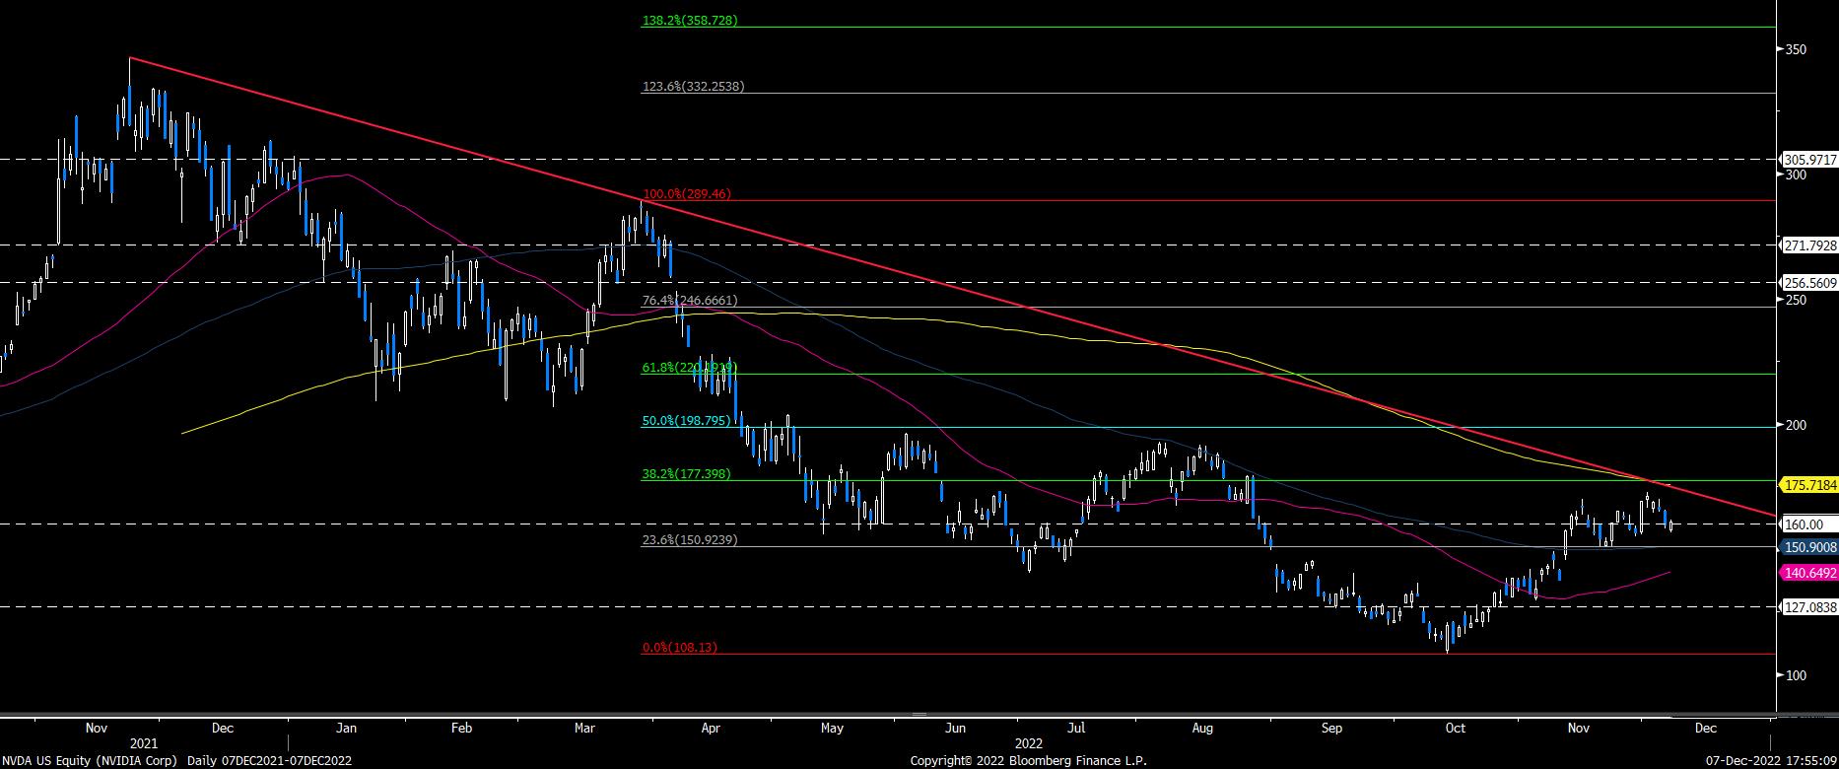This screenshot has width=1839, height=769.
Task: Click the Feb month axis label
Action: [x=462, y=729]
